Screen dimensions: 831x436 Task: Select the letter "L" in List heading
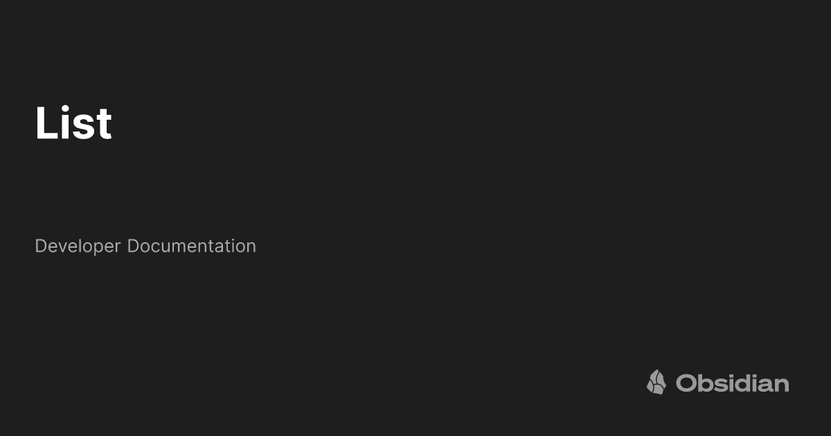(46, 123)
